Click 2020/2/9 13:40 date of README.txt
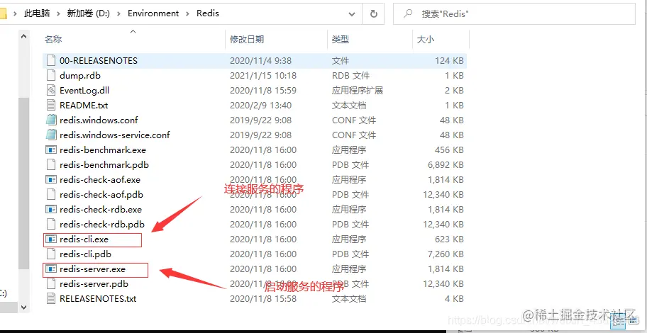 (x=260, y=105)
